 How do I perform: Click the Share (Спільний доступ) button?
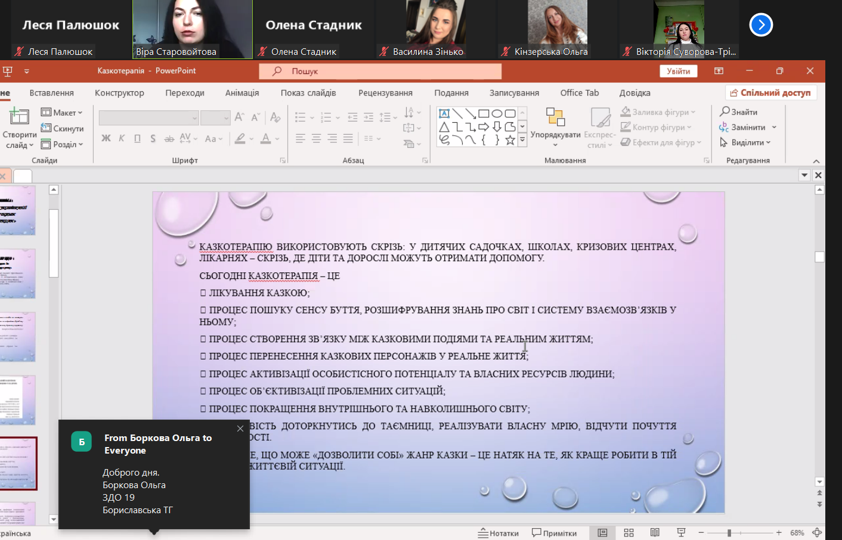(x=770, y=93)
